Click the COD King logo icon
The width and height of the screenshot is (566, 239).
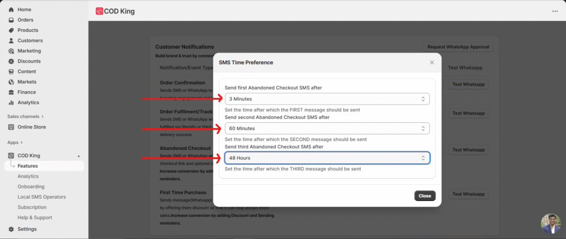(99, 11)
